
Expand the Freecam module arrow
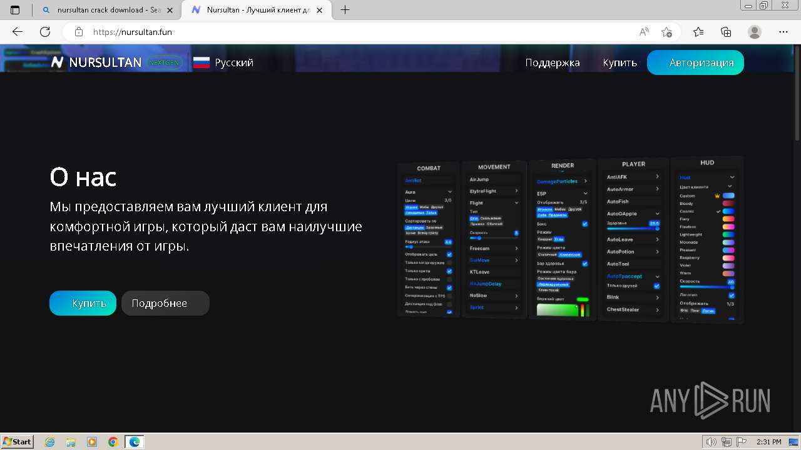[516, 248]
